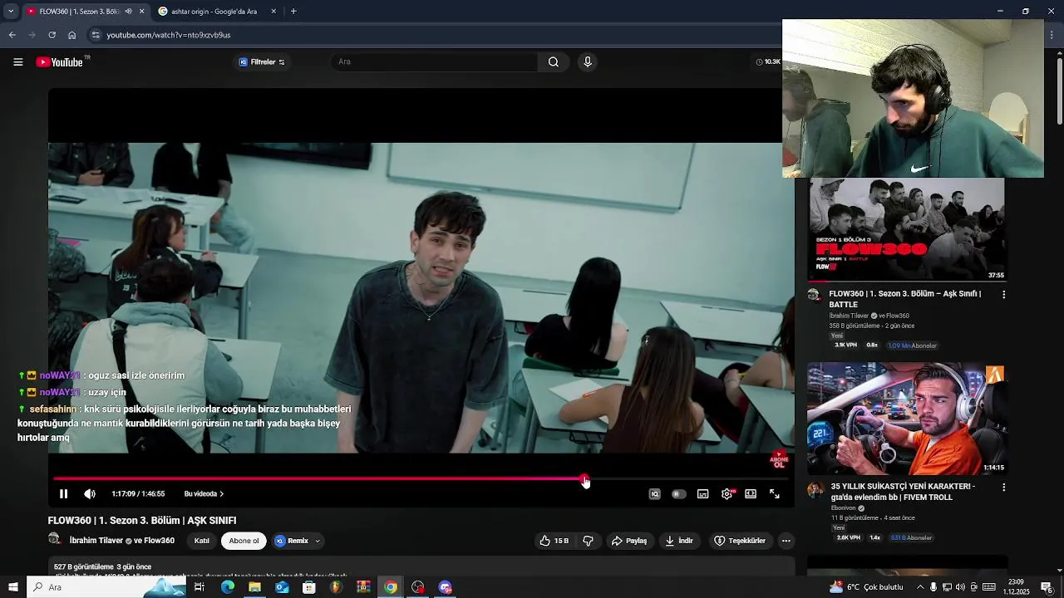Screen dimensions: 1064x598
Task: Click the Katıl membership button
Action: (x=202, y=541)
